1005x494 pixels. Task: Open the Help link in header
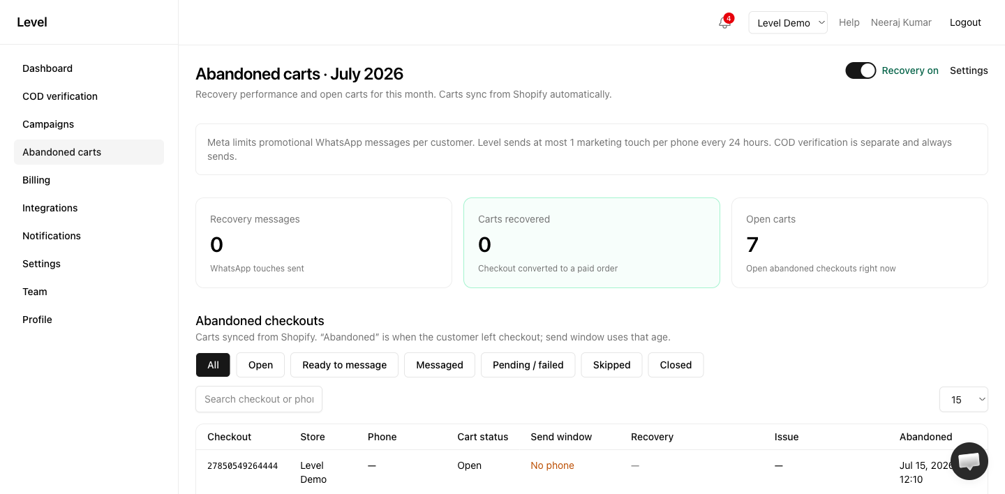(849, 22)
